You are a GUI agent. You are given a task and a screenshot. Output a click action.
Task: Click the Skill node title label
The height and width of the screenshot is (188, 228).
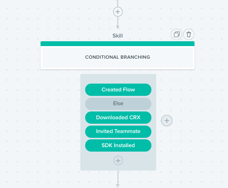tap(118, 36)
